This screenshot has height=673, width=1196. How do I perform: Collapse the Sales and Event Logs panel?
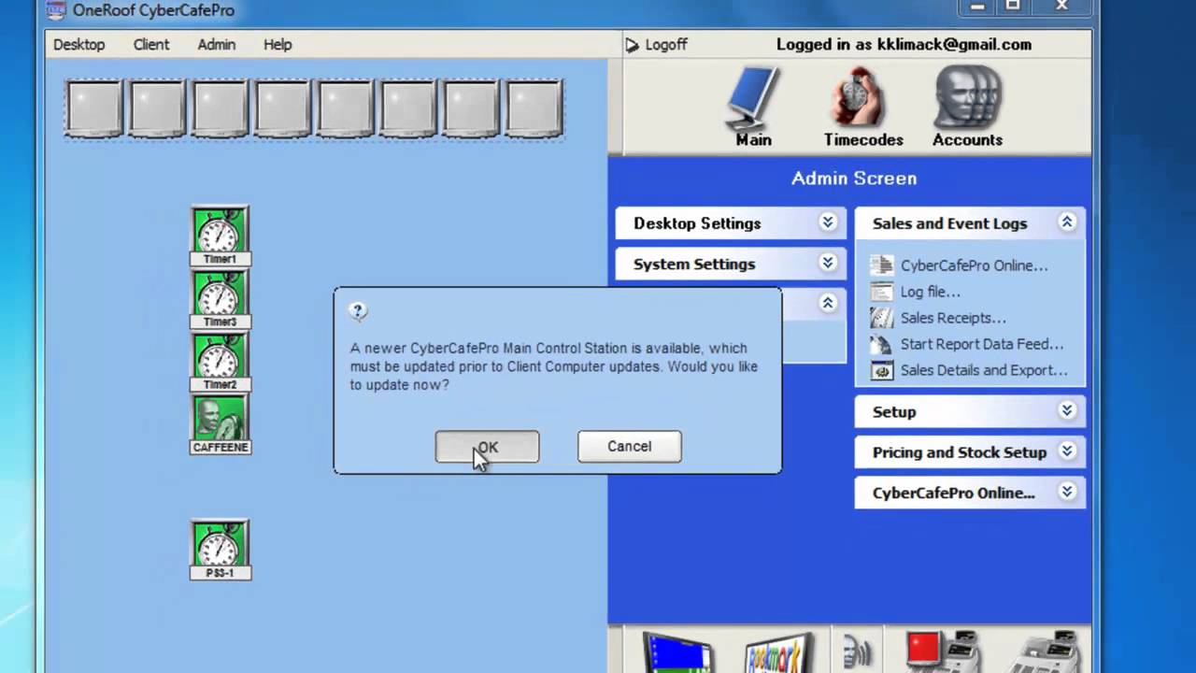1066,222
